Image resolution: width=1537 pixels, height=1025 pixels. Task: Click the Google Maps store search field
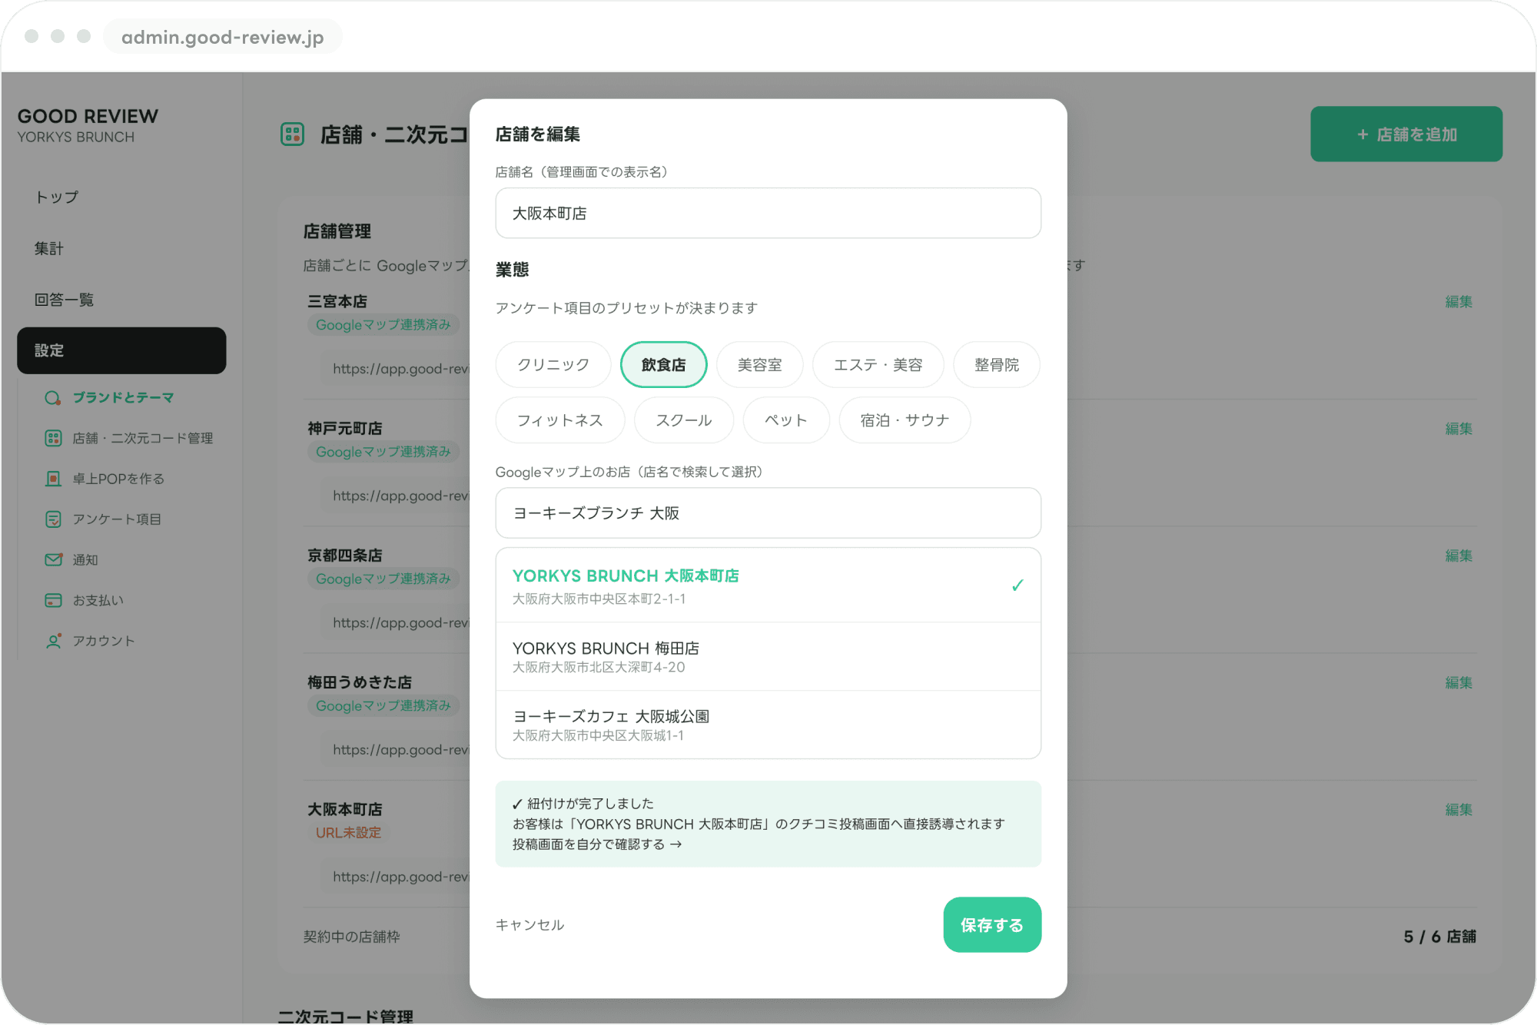768,513
